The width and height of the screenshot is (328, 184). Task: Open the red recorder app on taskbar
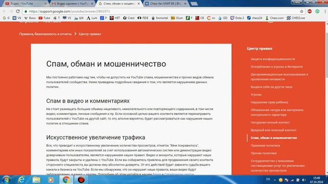tap(81, 179)
